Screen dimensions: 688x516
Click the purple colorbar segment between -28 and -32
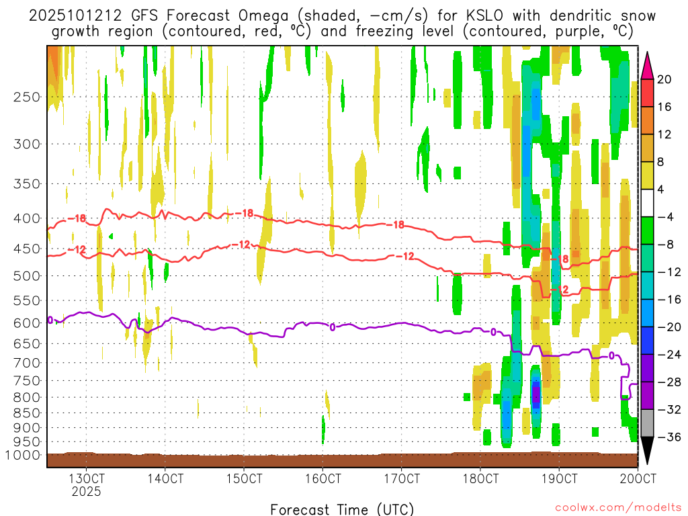pyautogui.click(x=647, y=395)
